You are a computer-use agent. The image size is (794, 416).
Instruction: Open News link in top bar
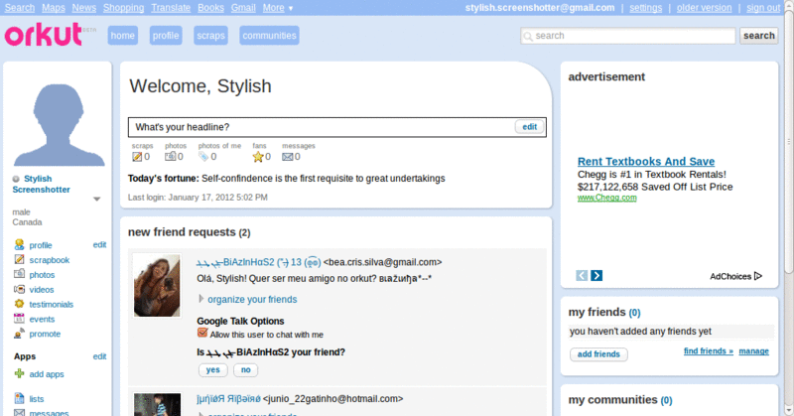(84, 8)
